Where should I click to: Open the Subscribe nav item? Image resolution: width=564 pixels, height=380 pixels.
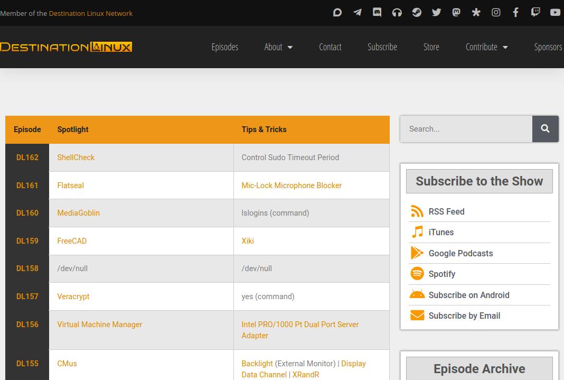point(382,47)
